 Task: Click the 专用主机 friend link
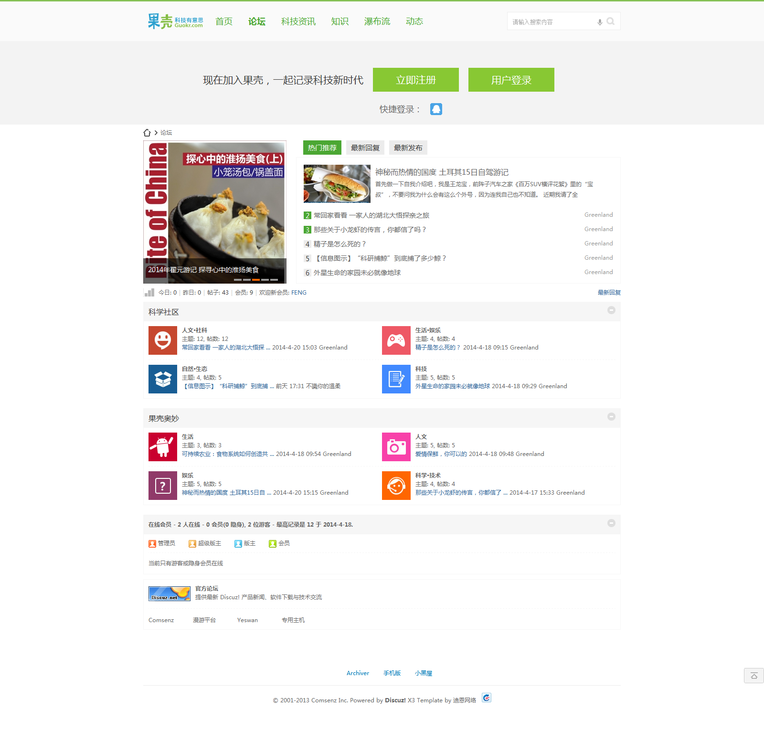pyautogui.click(x=293, y=620)
